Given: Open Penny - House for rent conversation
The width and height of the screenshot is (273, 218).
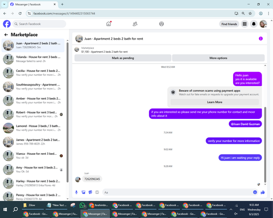Looking at the screenshot, I should pyautogui.click(x=33, y=197).
